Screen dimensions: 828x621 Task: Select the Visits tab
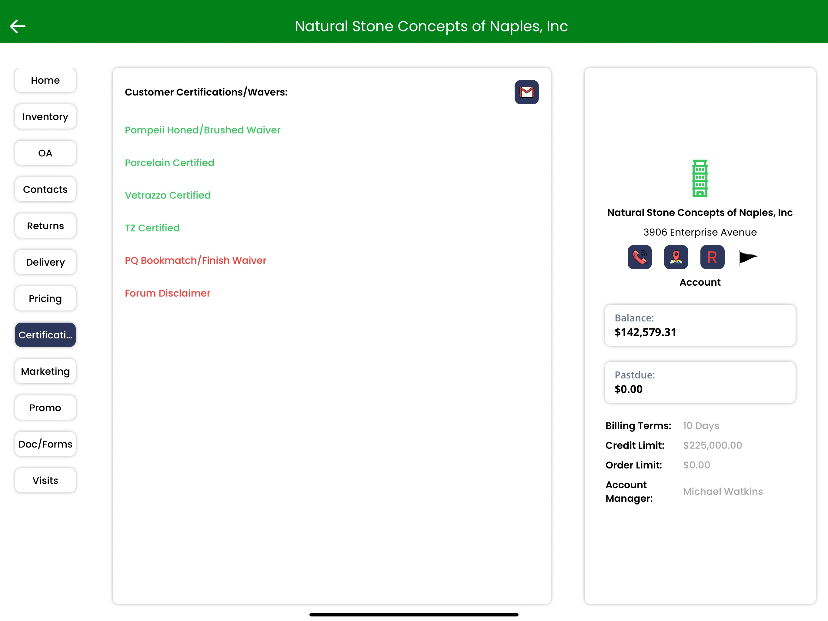point(45,480)
